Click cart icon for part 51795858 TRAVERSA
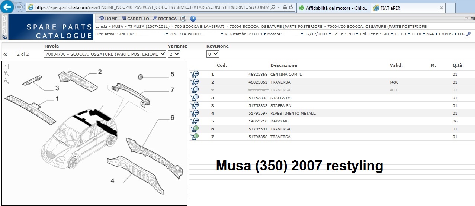 click(195, 137)
